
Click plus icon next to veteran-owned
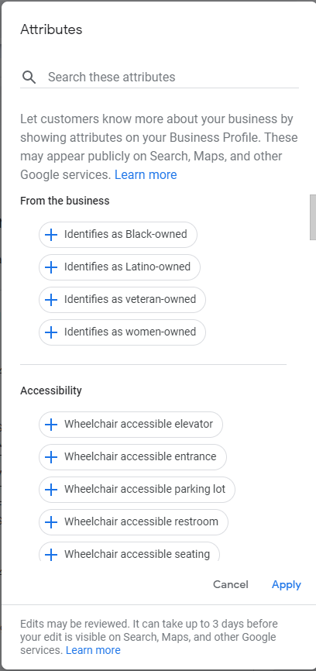coord(51,300)
